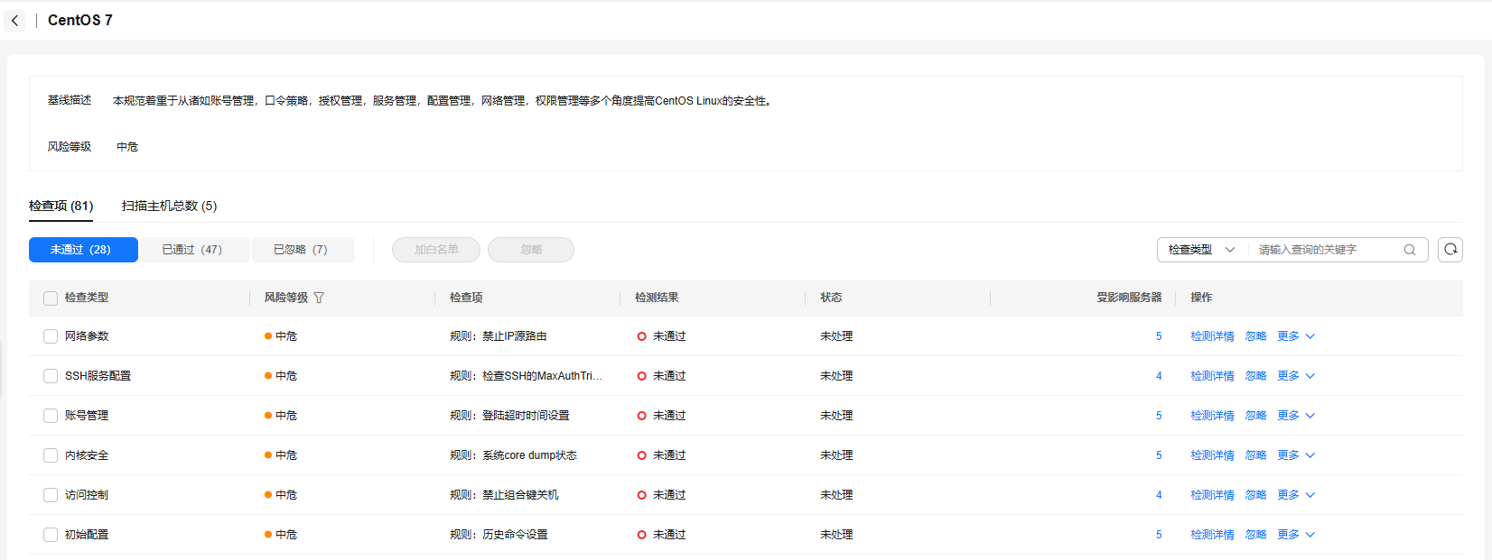Image resolution: width=1492 pixels, height=560 pixels.
Task: Expand 更多 for the 网络参数 row
Action: pos(1296,336)
